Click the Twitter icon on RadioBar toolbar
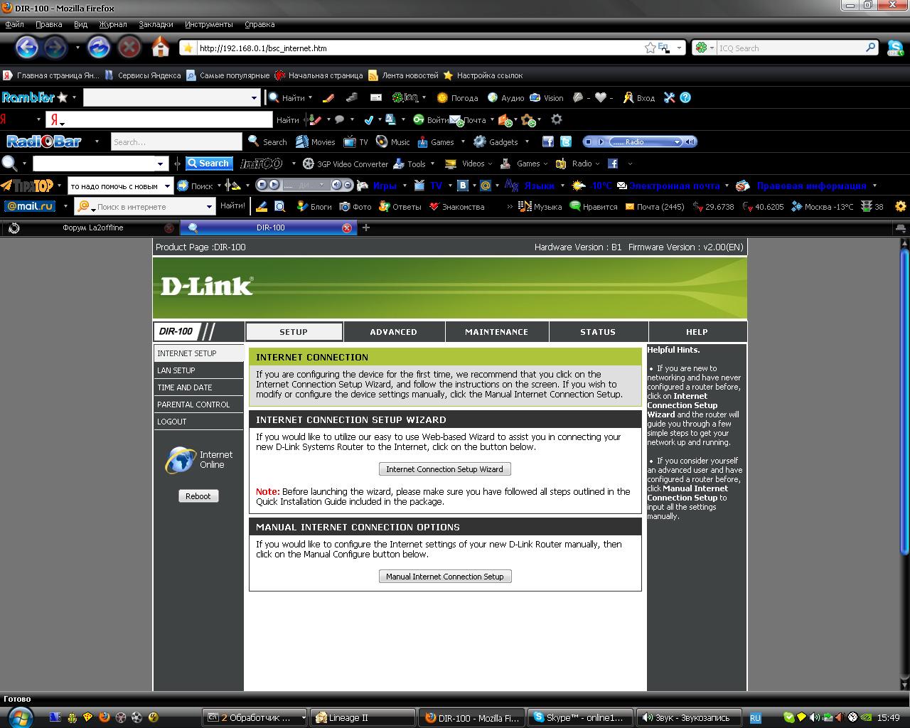Screen dimensions: 910x728 565,142
